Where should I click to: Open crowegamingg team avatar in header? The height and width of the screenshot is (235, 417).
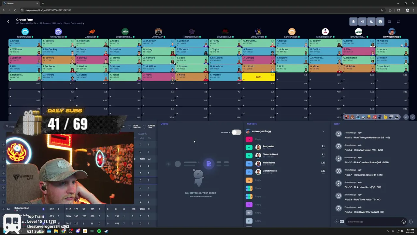point(392,32)
